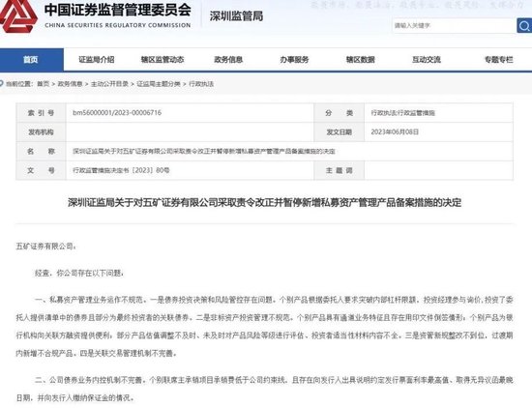Open the 专题专栏 menu item
Image resolution: width=532 pixels, height=408 pixels.
(x=498, y=60)
